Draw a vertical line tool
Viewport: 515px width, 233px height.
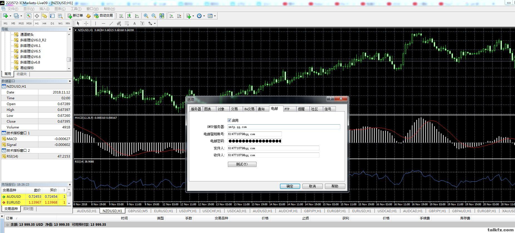(95, 24)
